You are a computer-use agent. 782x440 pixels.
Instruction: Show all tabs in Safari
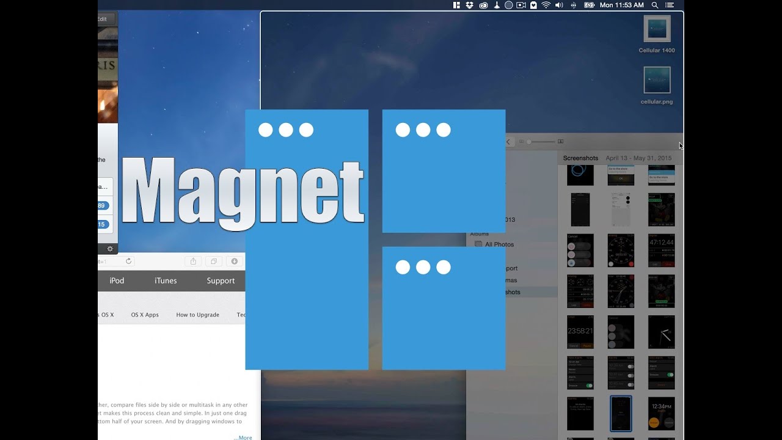point(214,261)
